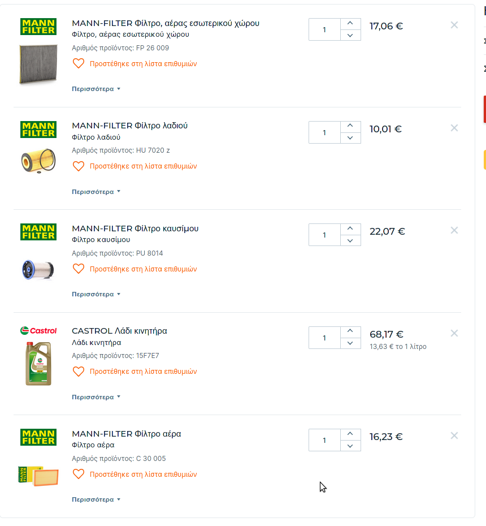Image resolution: width=486 pixels, height=526 pixels.
Task: Expand Περισσότερα under the fuel filter
Action: 96,294
